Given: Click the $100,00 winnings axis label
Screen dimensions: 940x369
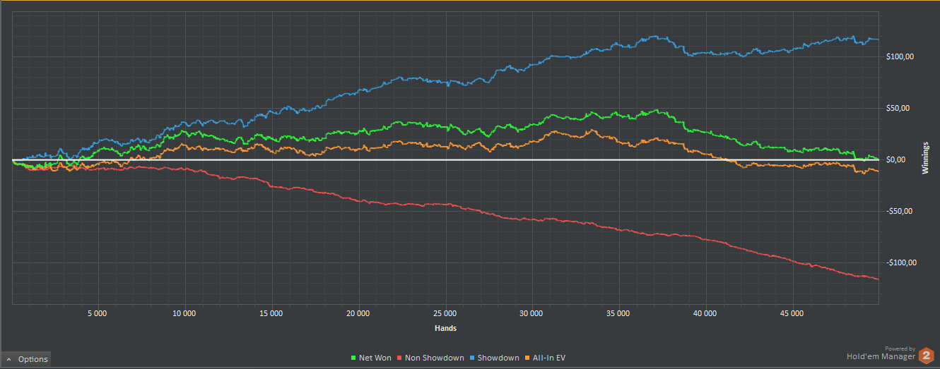Looking at the screenshot, I should (900, 56).
